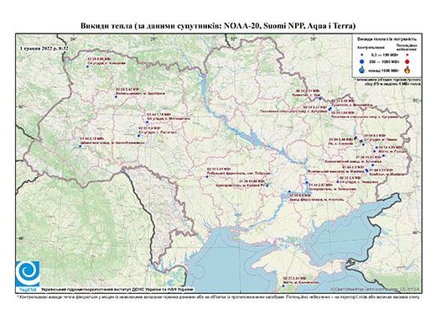Image resolution: width=436 pixels, height=309 pixels.
Task: Click the red marker near Sosnove forest label
Action: click(x=356, y=138)
